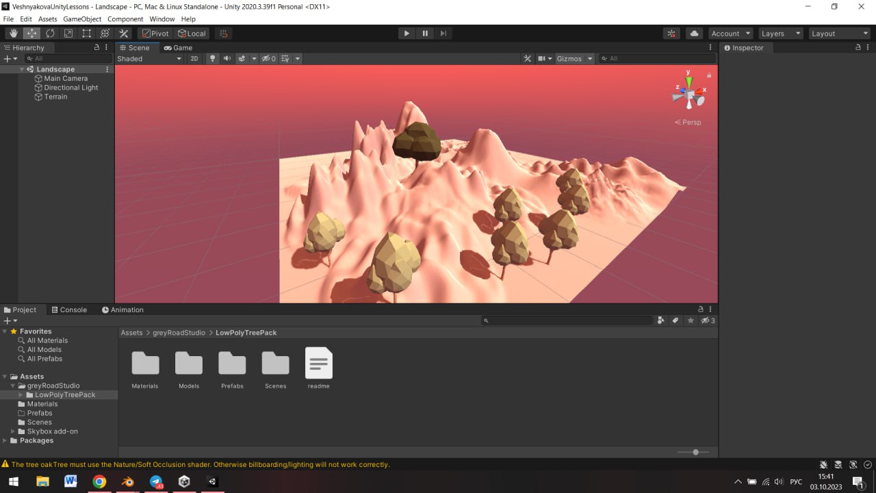Click the Search by Label icon
Image resolution: width=876 pixels, height=493 pixels.
[675, 320]
